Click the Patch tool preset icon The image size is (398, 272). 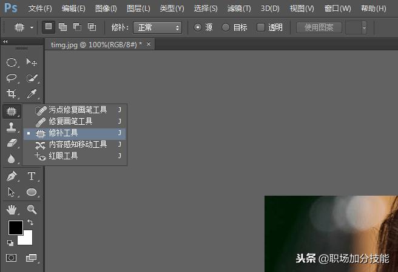pyautogui.click(x=19, y=27)
